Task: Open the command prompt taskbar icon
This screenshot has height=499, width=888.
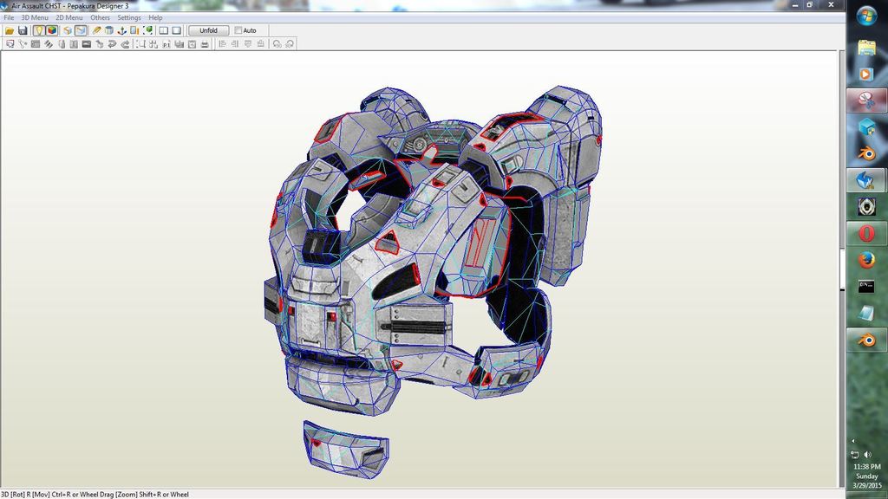Action: [x=866, y=286]
